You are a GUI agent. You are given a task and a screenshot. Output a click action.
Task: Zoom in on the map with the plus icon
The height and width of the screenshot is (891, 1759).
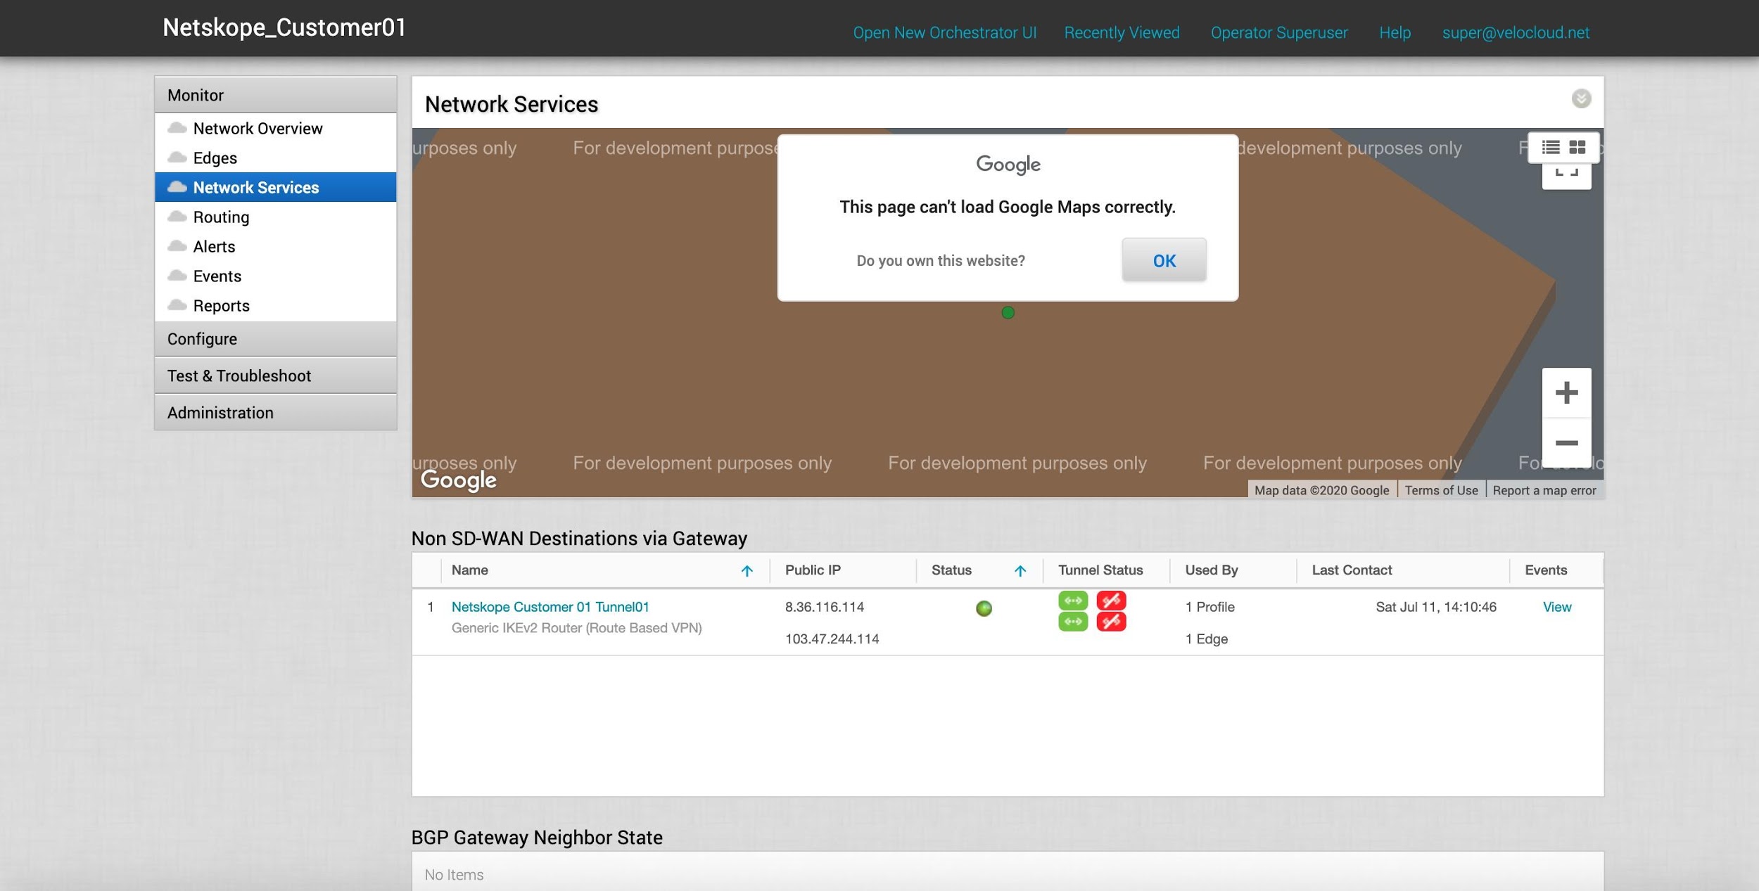coord(1566,393)
